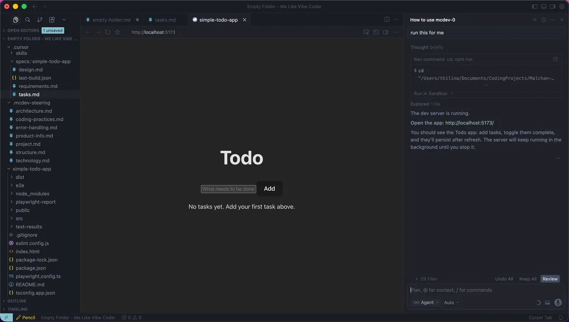569x322 pixels.
Task: Bookmark the page with the star icon
Action: click(x=118, y=32)
